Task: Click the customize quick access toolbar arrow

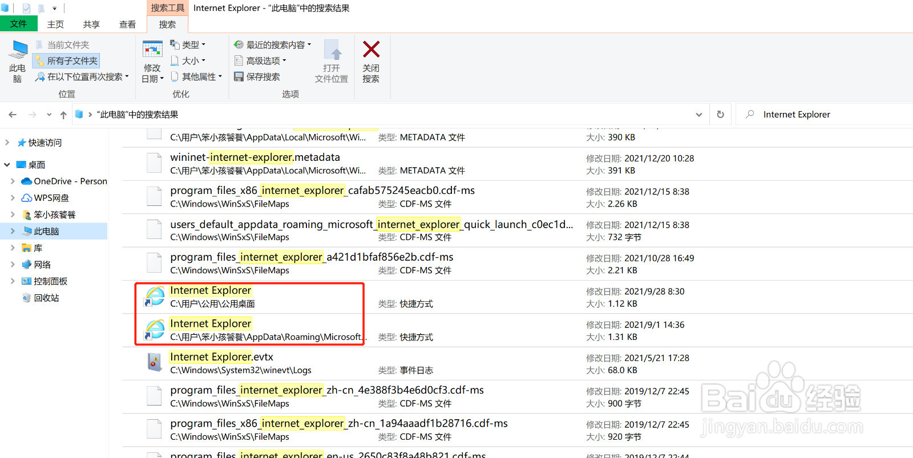Action: click(x=55, y=9)
